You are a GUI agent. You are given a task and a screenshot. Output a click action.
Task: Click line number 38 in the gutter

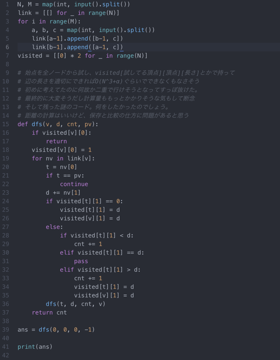pyautogui.click(x=6, y=321)
